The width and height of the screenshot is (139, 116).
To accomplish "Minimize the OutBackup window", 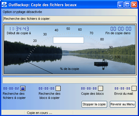I will click(x=120, y=5).
